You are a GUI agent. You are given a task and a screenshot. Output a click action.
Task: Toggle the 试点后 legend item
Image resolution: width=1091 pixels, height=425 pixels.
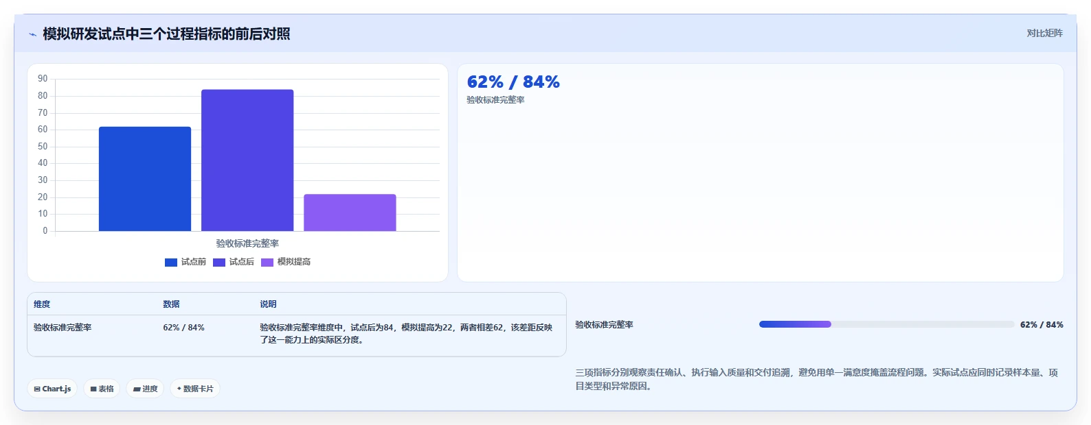click(234, 262)
